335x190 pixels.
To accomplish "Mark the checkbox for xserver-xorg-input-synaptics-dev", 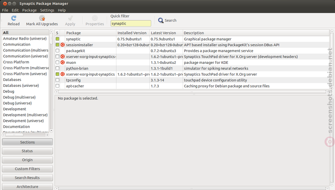I will (x=57, y=57).
